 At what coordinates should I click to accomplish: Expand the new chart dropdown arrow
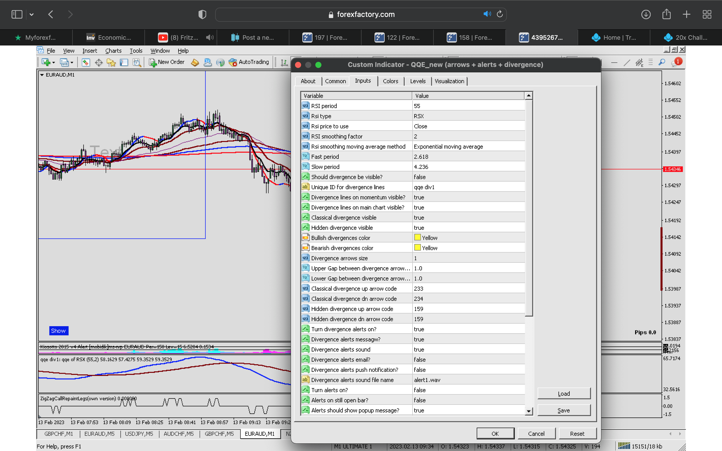tap(54, 63)
